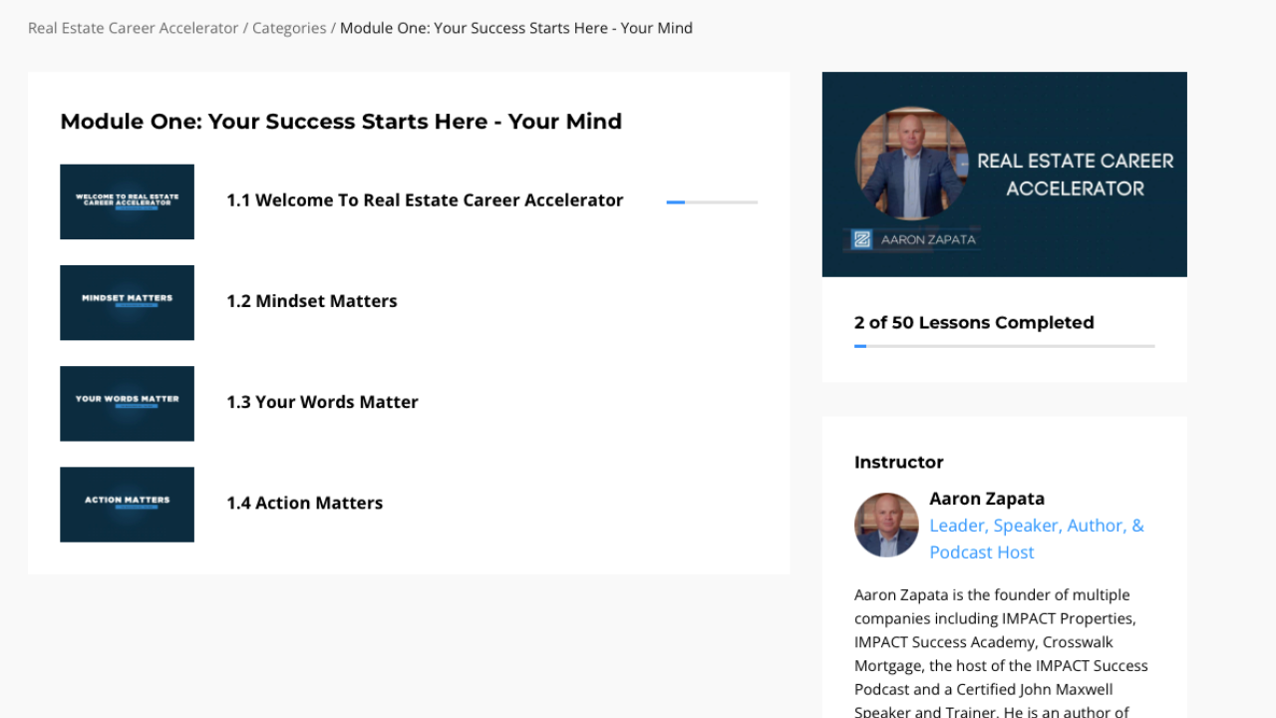
Task: Open Real Estate Career Accelerator breadcrumb link
Action: 134,28
